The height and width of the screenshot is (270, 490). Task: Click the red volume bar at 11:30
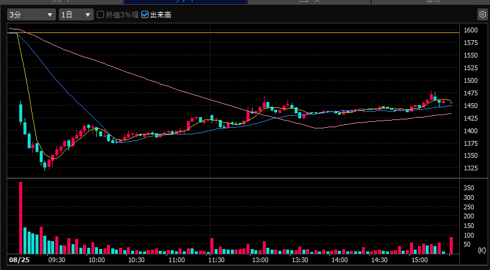click(212, 247)
